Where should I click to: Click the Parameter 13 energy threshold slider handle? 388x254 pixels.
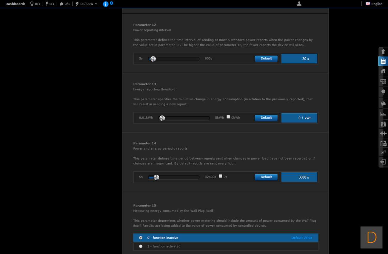pyautogui.click(x=162, y=118)
